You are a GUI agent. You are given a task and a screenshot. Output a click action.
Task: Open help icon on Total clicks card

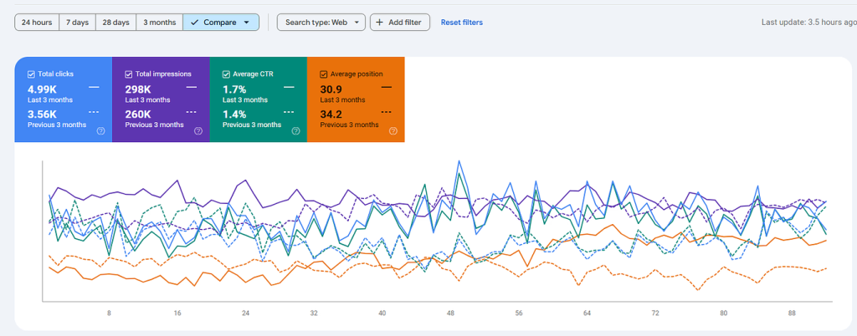[100, 131]
